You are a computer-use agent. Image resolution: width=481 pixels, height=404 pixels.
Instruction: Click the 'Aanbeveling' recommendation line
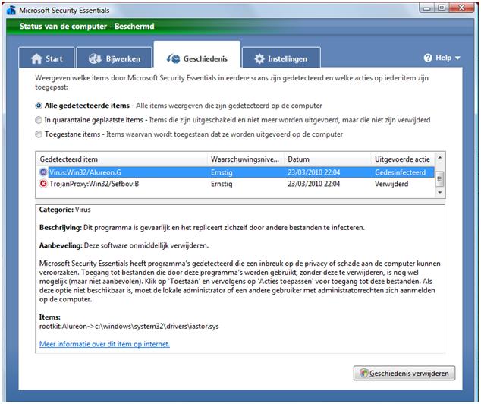pyautogui.click(x=124, y=245)
